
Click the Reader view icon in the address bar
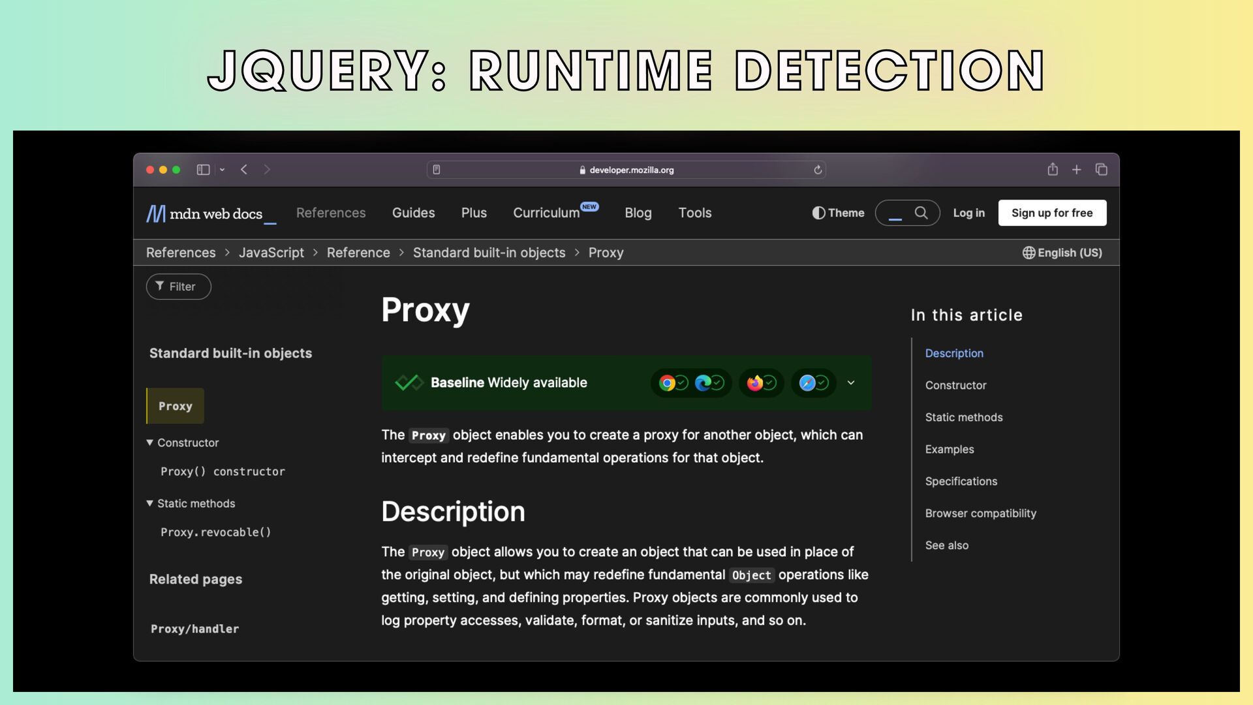[437, 170]
